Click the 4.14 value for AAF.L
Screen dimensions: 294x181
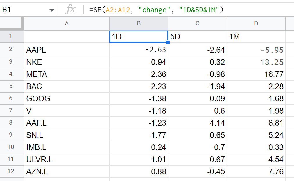click(x=198, y=123)
